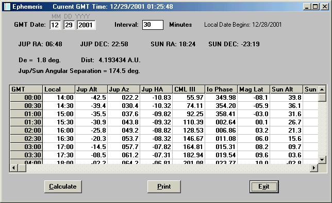Select the 02:00 GMT row header
332x203 pixels.
[x=26, y=131]
